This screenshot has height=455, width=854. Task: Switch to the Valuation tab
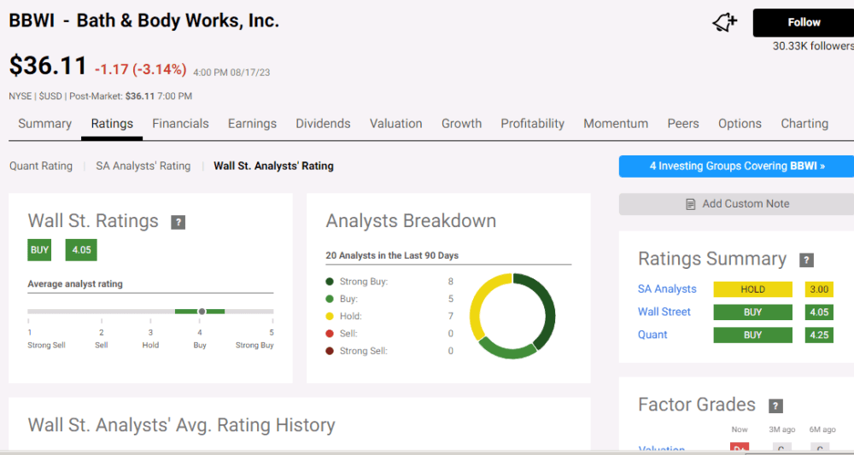coord(396,124)
